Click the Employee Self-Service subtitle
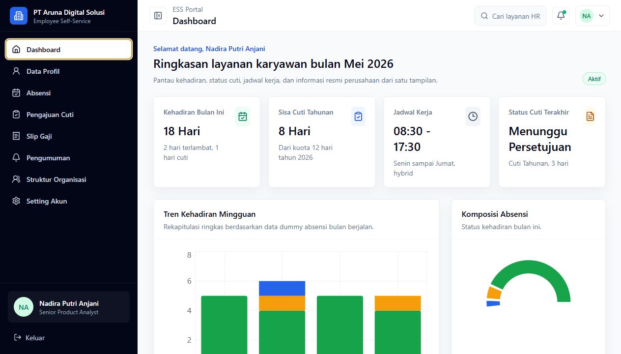The height and width of the screenshot is (354, 621). pos(62,21)
